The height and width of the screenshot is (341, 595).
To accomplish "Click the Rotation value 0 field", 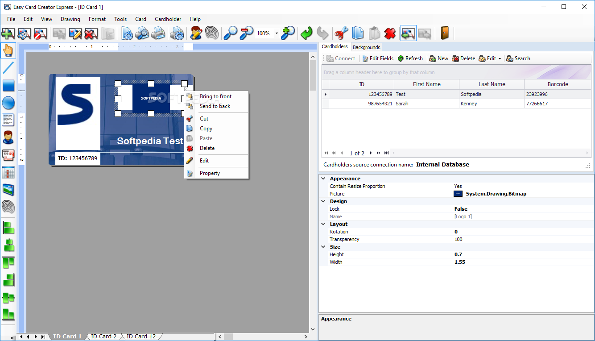I will (x=524, y=232).
